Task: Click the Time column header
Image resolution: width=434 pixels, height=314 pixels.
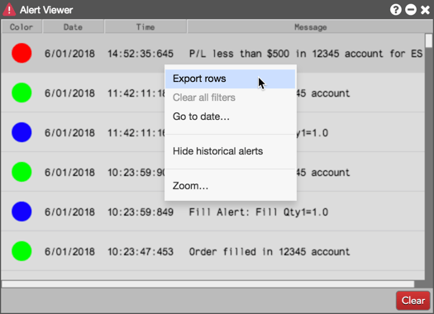Action: point(145,27)
